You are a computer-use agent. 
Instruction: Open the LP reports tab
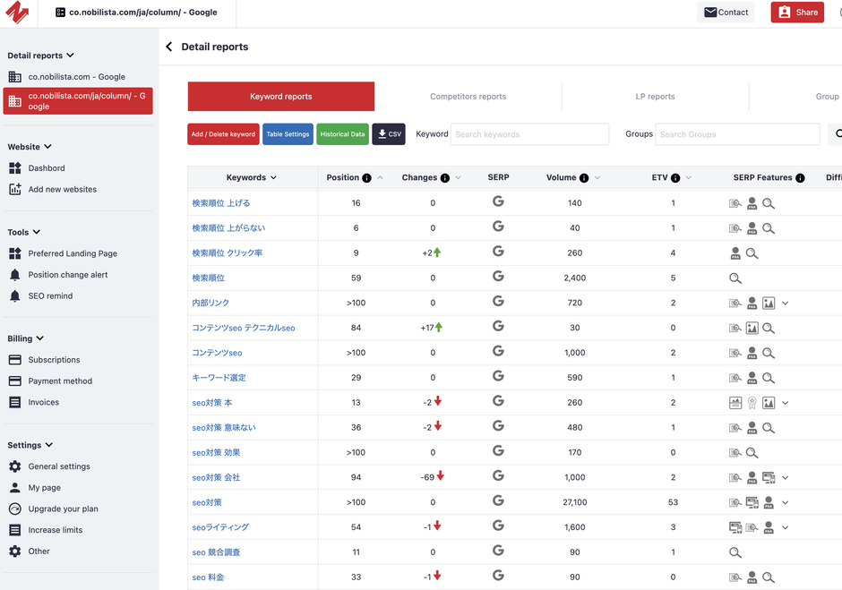[655, 97]
